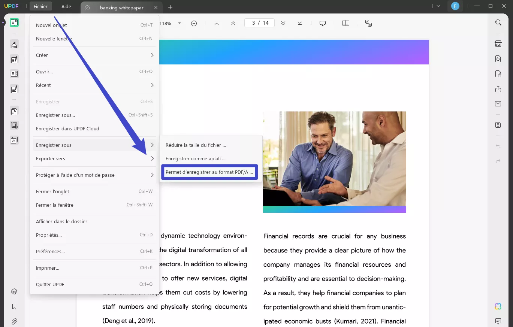Screen dimensions: 513x327
Task: Open the translate tool
Action: (x=368, y=23)
